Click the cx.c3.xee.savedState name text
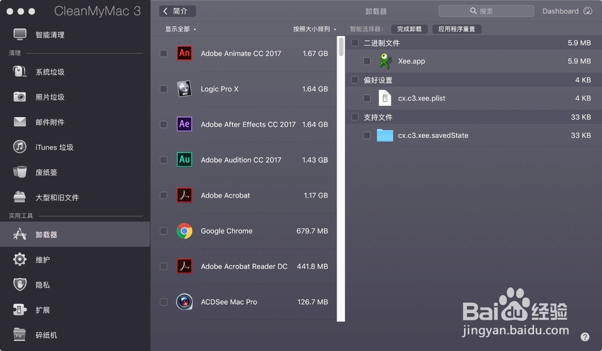Image resolution: width=602 pixels, height=351 pixels. (x=433, y=135)
